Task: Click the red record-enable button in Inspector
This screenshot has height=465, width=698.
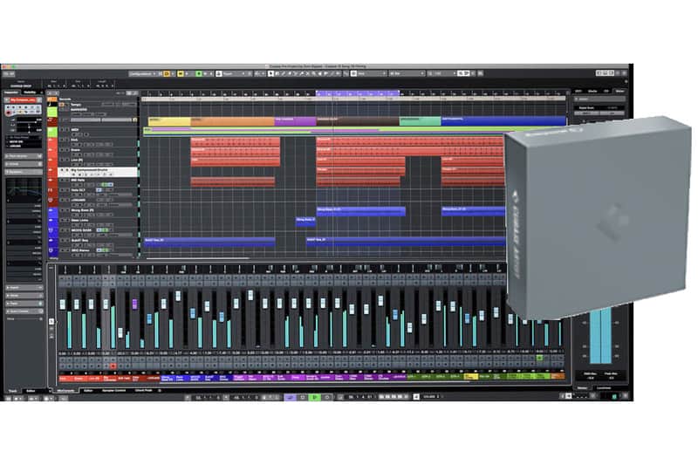Action: 9,113
